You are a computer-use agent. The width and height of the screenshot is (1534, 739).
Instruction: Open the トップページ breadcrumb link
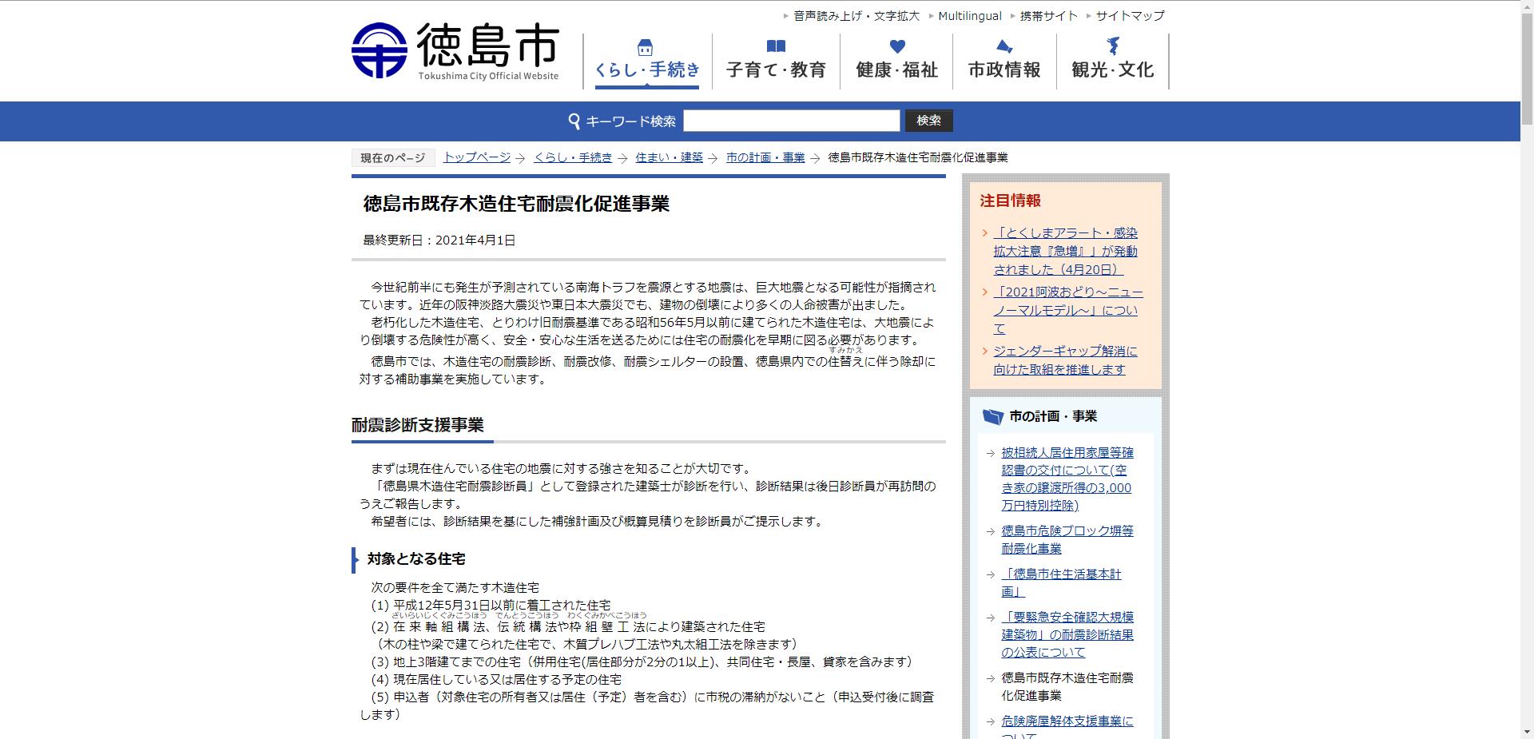[x=476, y=157]
